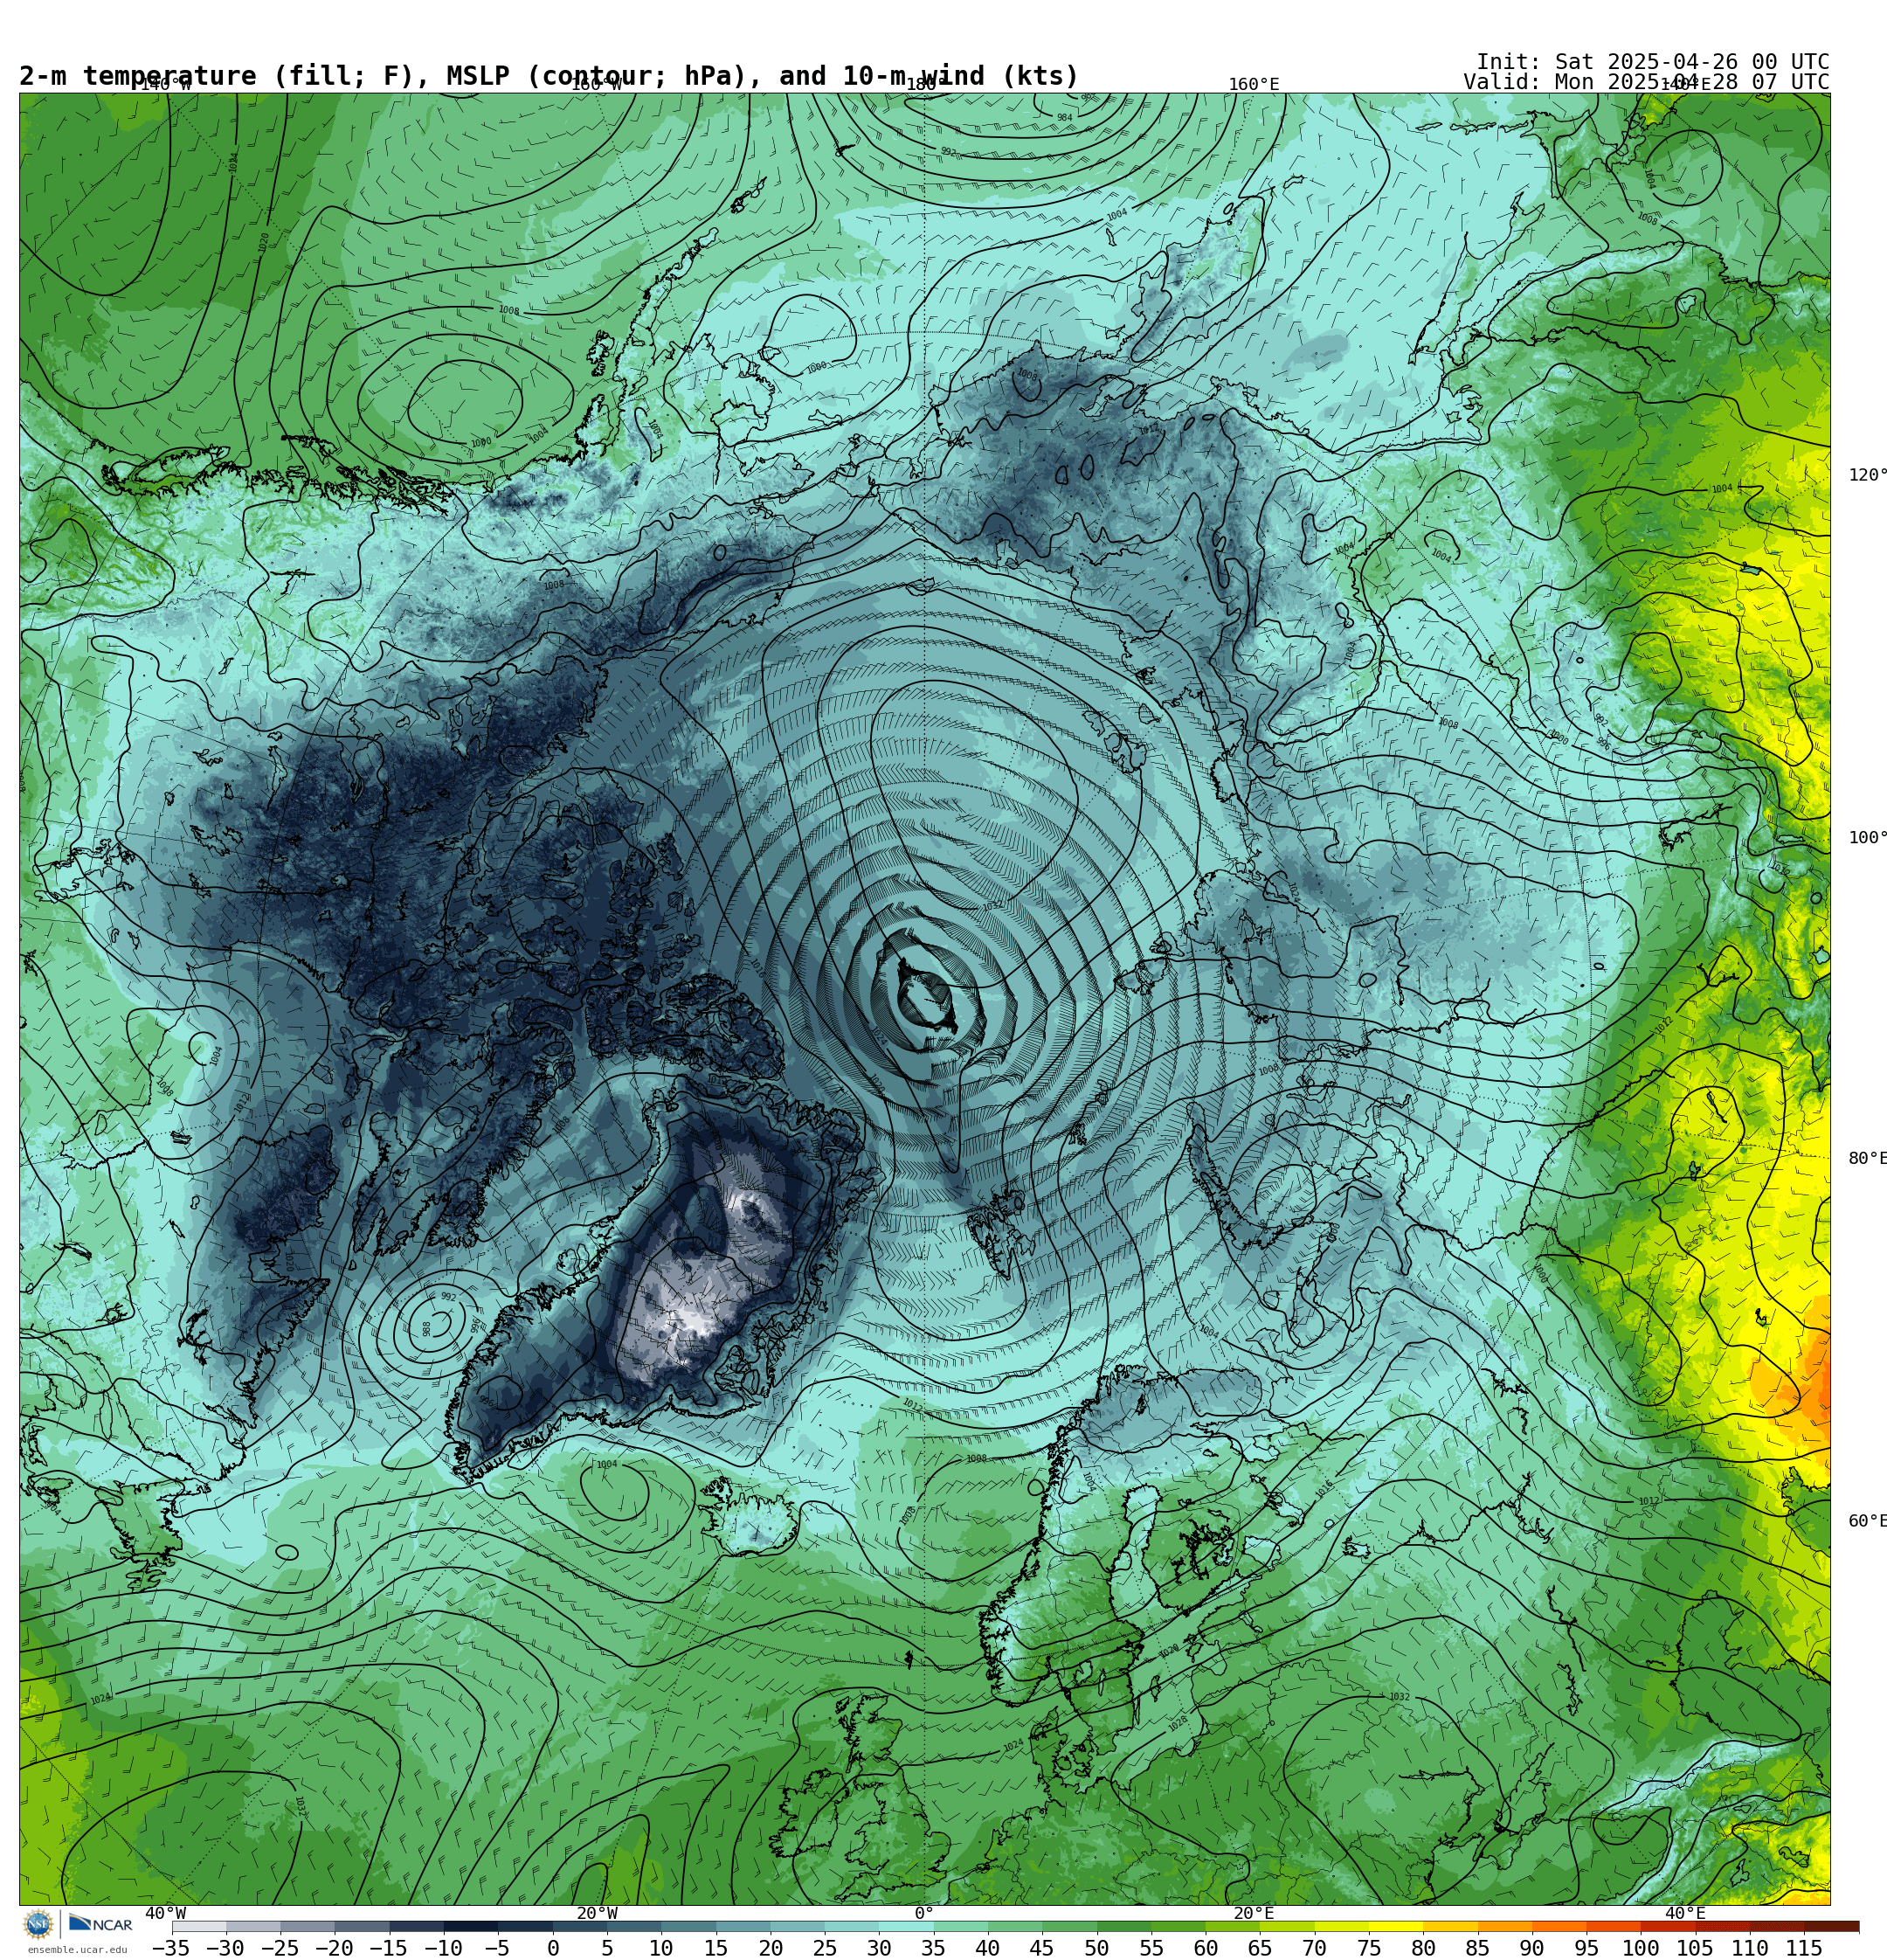
Task: Click the 40°W longitude label at bottom
Action: point(165,1914)
